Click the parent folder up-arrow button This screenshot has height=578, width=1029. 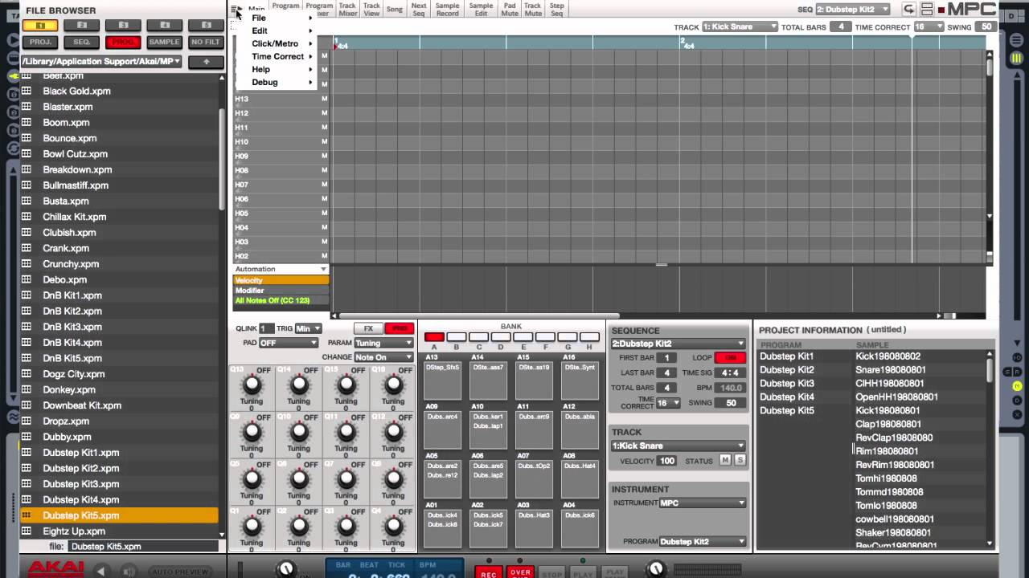point(206,62)
